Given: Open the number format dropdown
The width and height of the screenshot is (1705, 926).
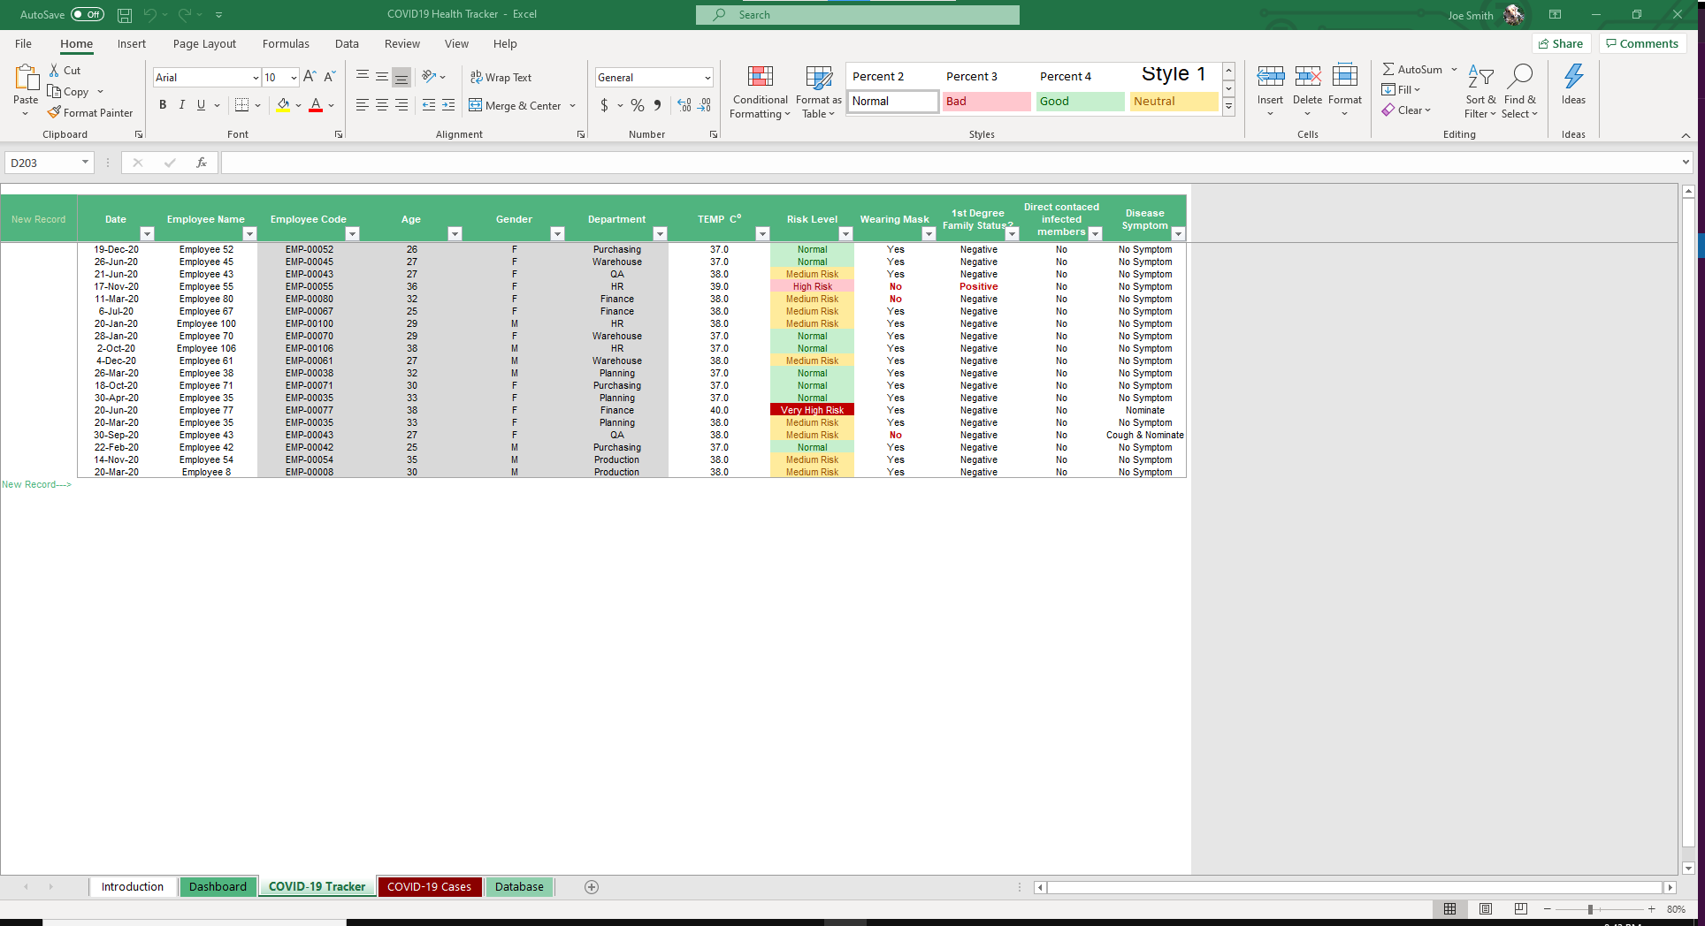Looking at the screenshot, I should tap(707, 78).
